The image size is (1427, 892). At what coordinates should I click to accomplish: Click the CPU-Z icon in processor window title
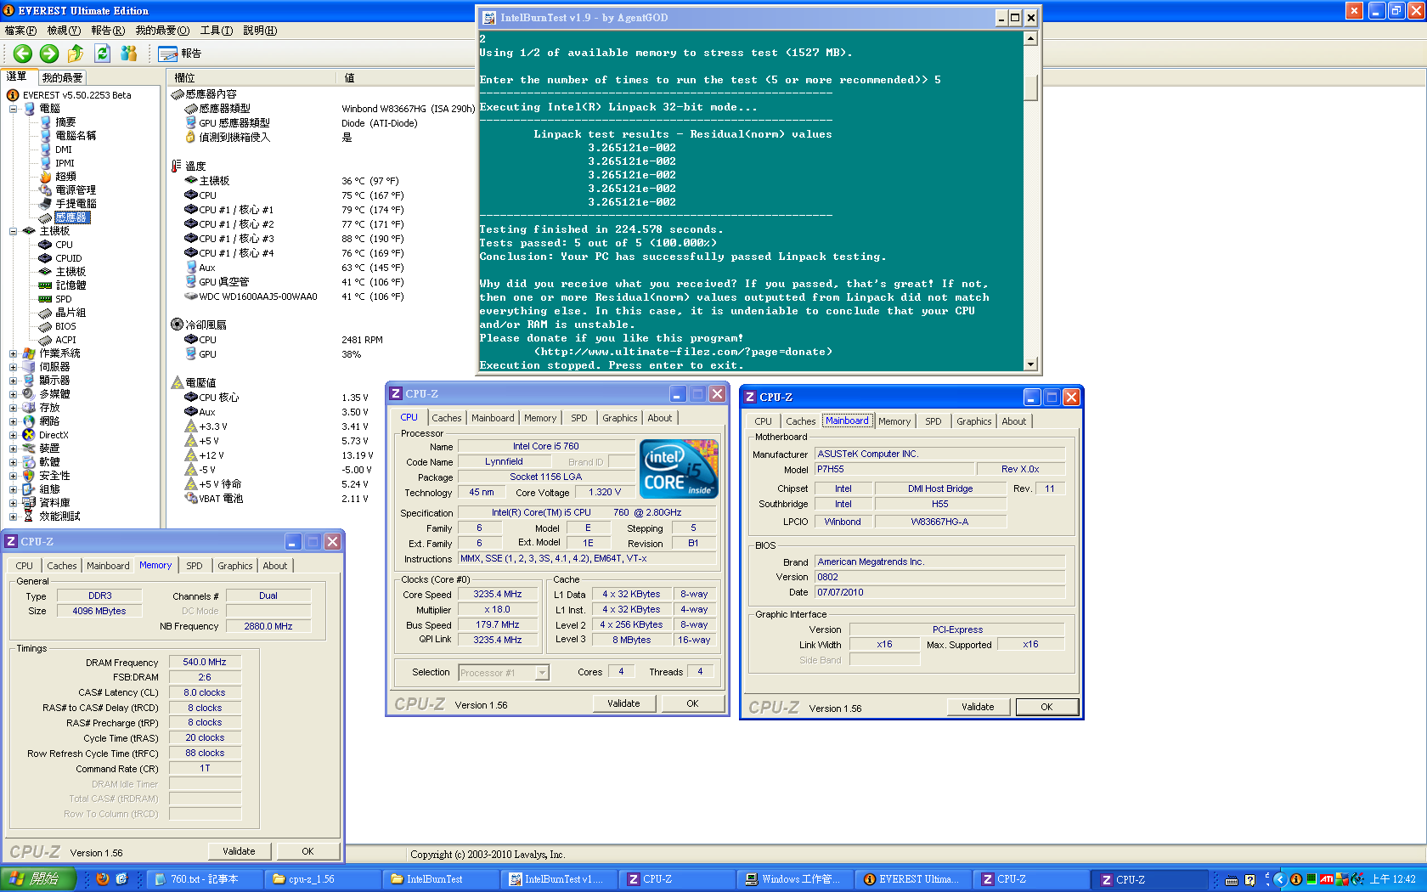(x=395, y=394)
